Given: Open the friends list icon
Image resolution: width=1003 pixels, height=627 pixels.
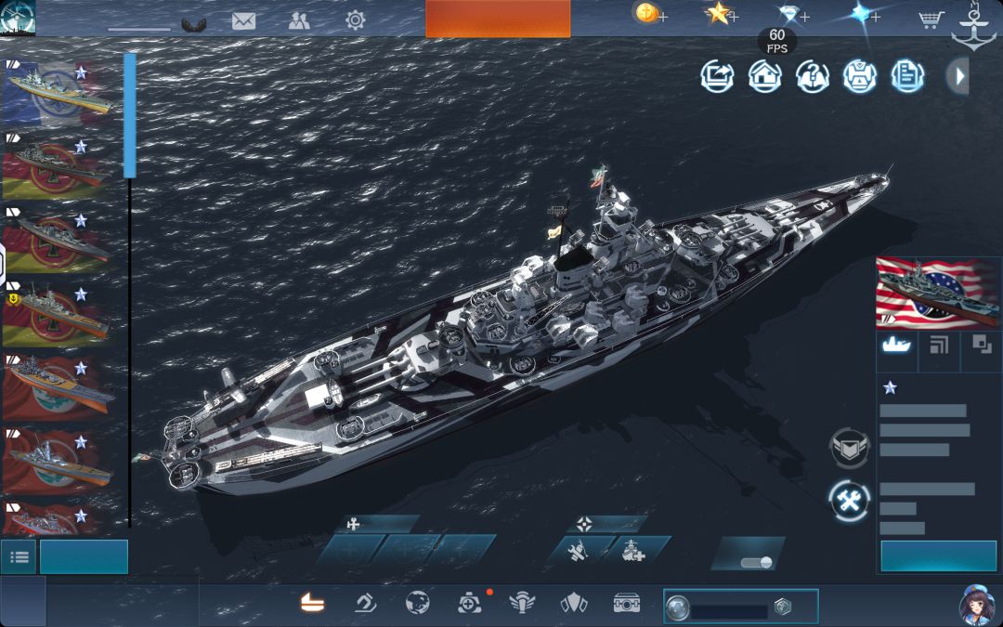Looking at the screenshot, I should click(x=299, y=21).
